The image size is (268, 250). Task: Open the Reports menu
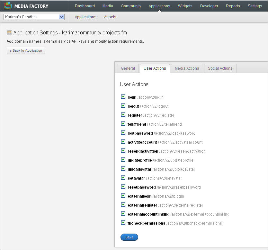click(233, 6)
